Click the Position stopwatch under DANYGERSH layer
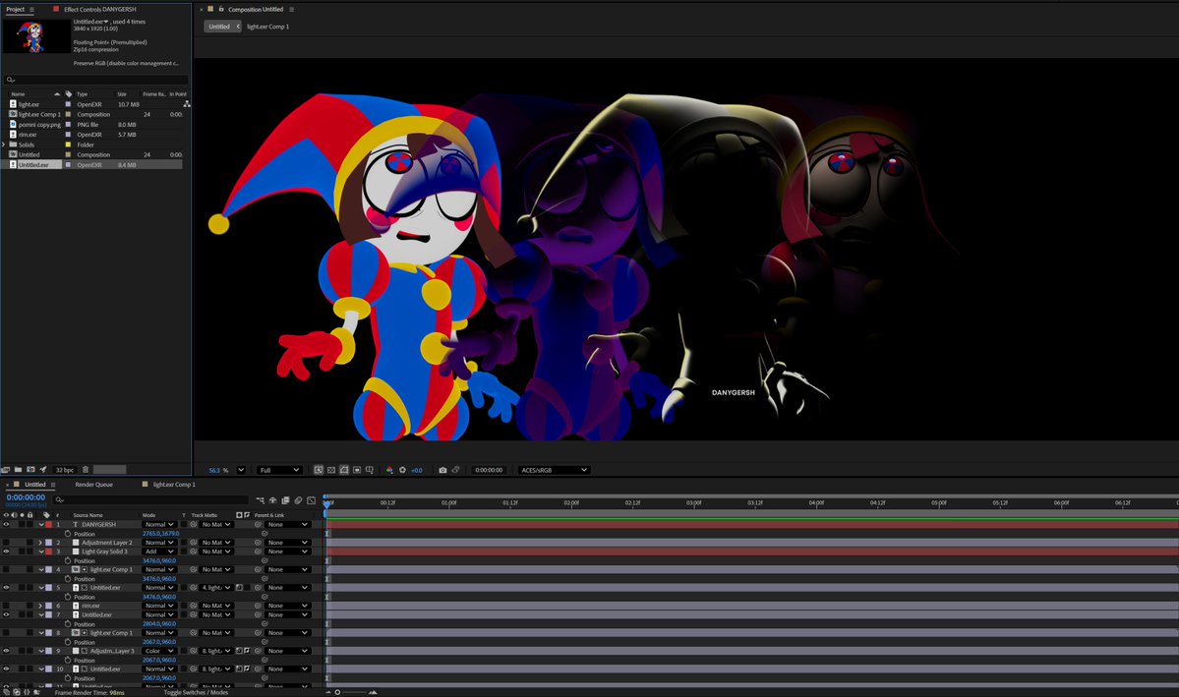This screenshot has width=1179, height=697. click(x=68, y=534)
